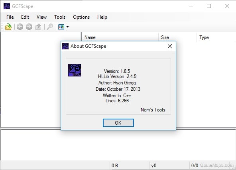Open the View menu
The height and width of the screenshot is (170, 236).
[41, 17]
